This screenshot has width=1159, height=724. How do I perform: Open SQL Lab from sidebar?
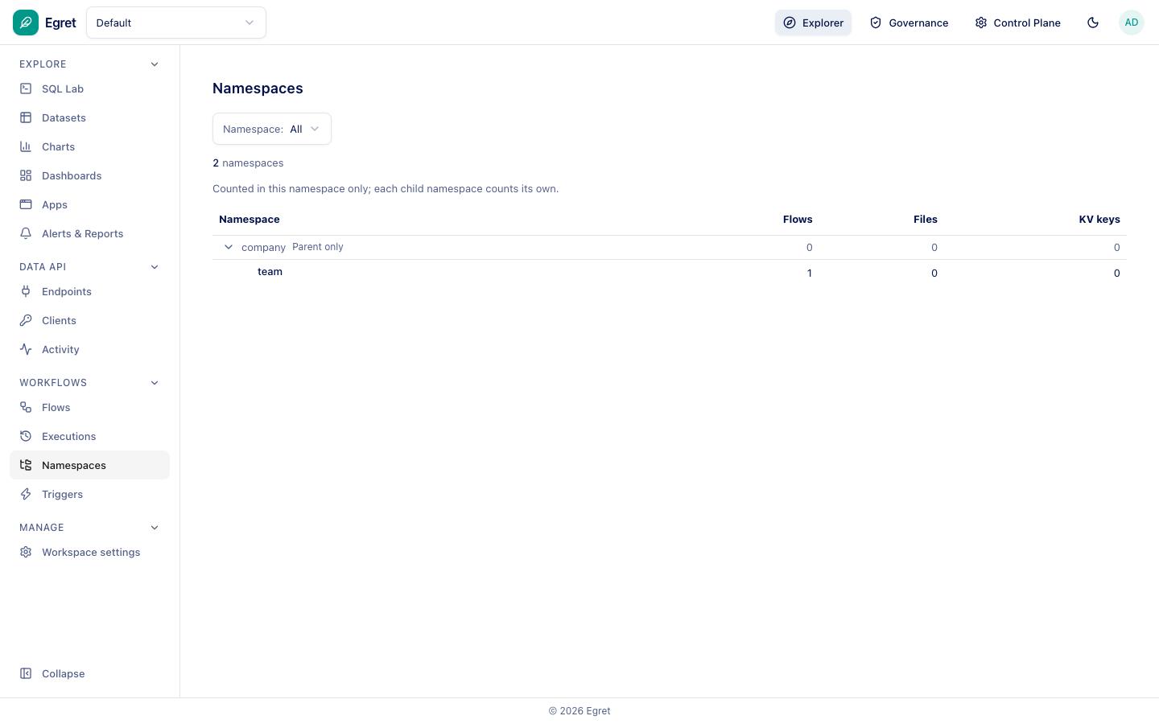[89, 88]
